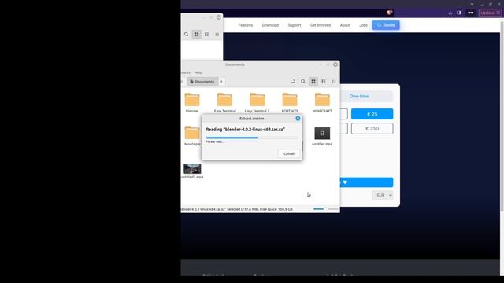Select compact view in the rear file window
504x283 pixels.
click(217, 35)
